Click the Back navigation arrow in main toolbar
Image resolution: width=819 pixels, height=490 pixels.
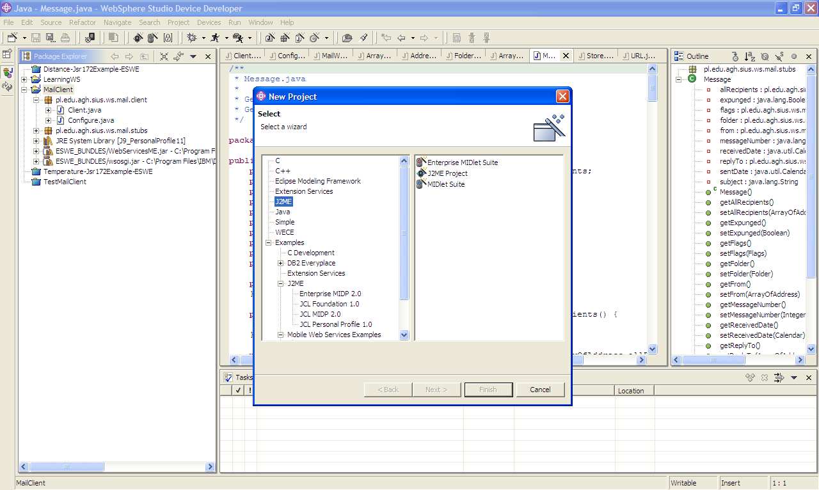pos(402,38)
